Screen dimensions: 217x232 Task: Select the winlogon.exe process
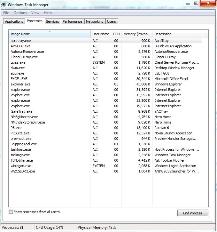pyautogui.click(x=105, y=166)
